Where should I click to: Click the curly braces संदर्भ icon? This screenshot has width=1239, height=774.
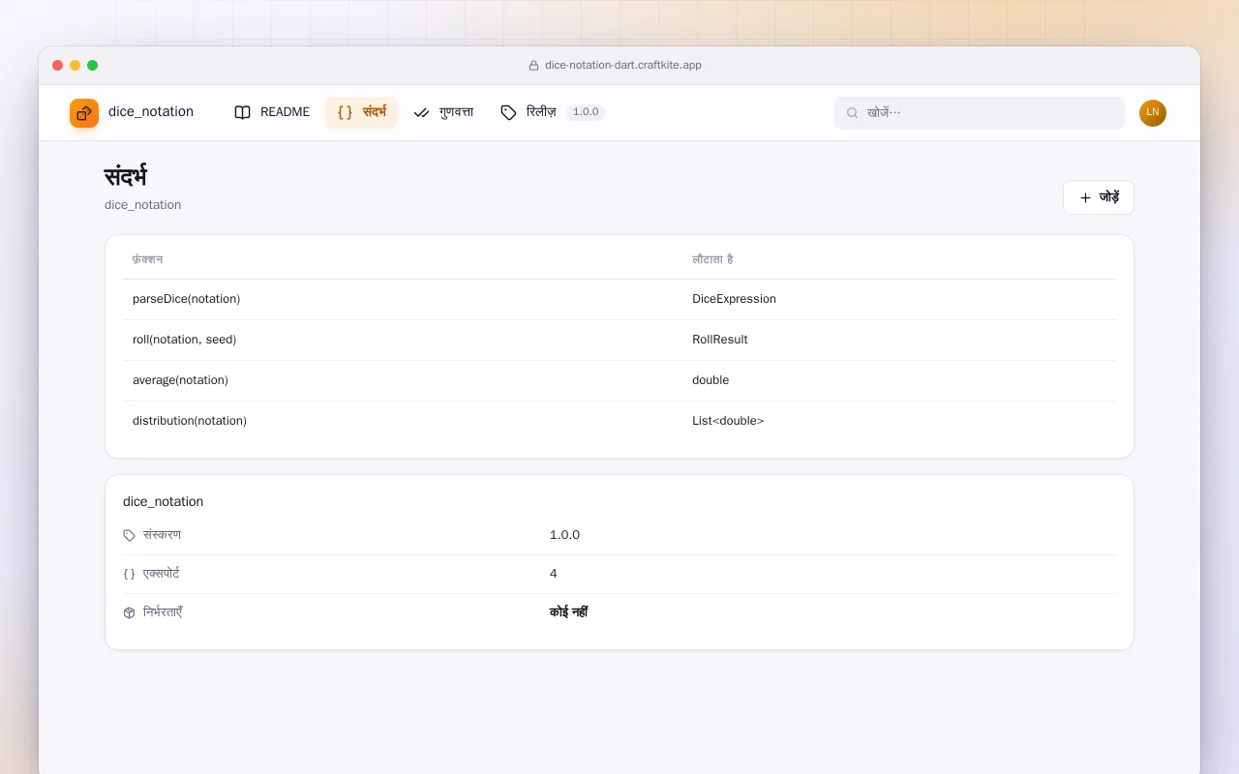tap(345, 112)
